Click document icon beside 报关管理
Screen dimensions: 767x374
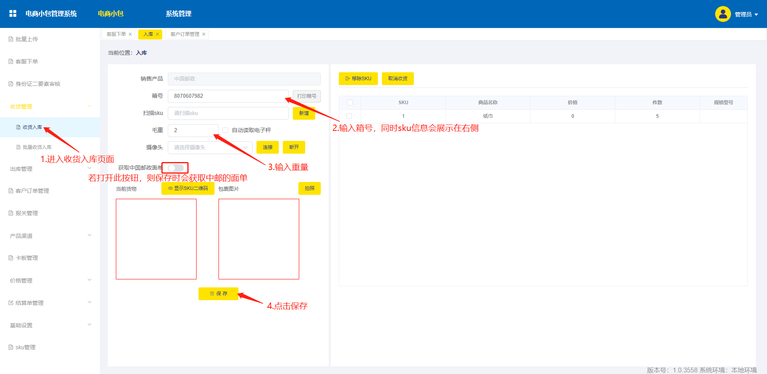point(11,213)
